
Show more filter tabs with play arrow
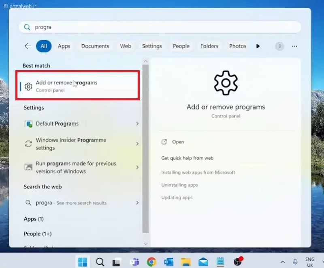pos(258,46)
